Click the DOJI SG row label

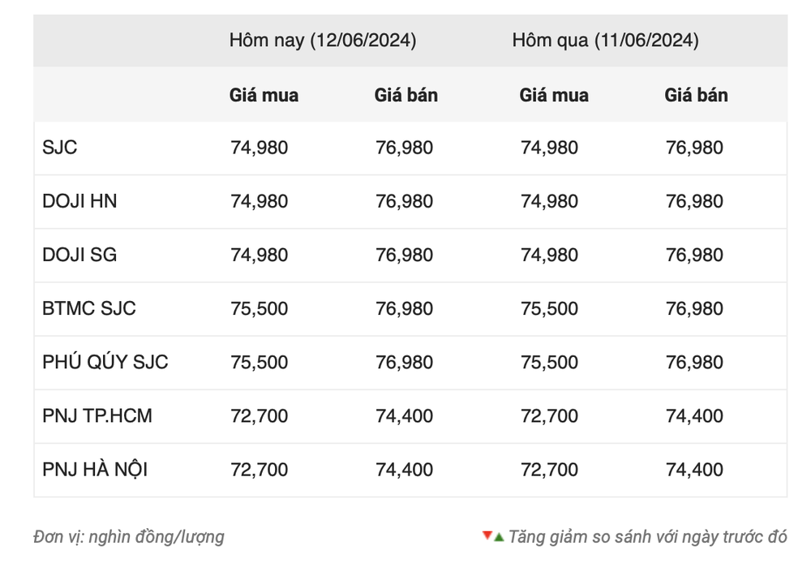[x=79, y=255]
